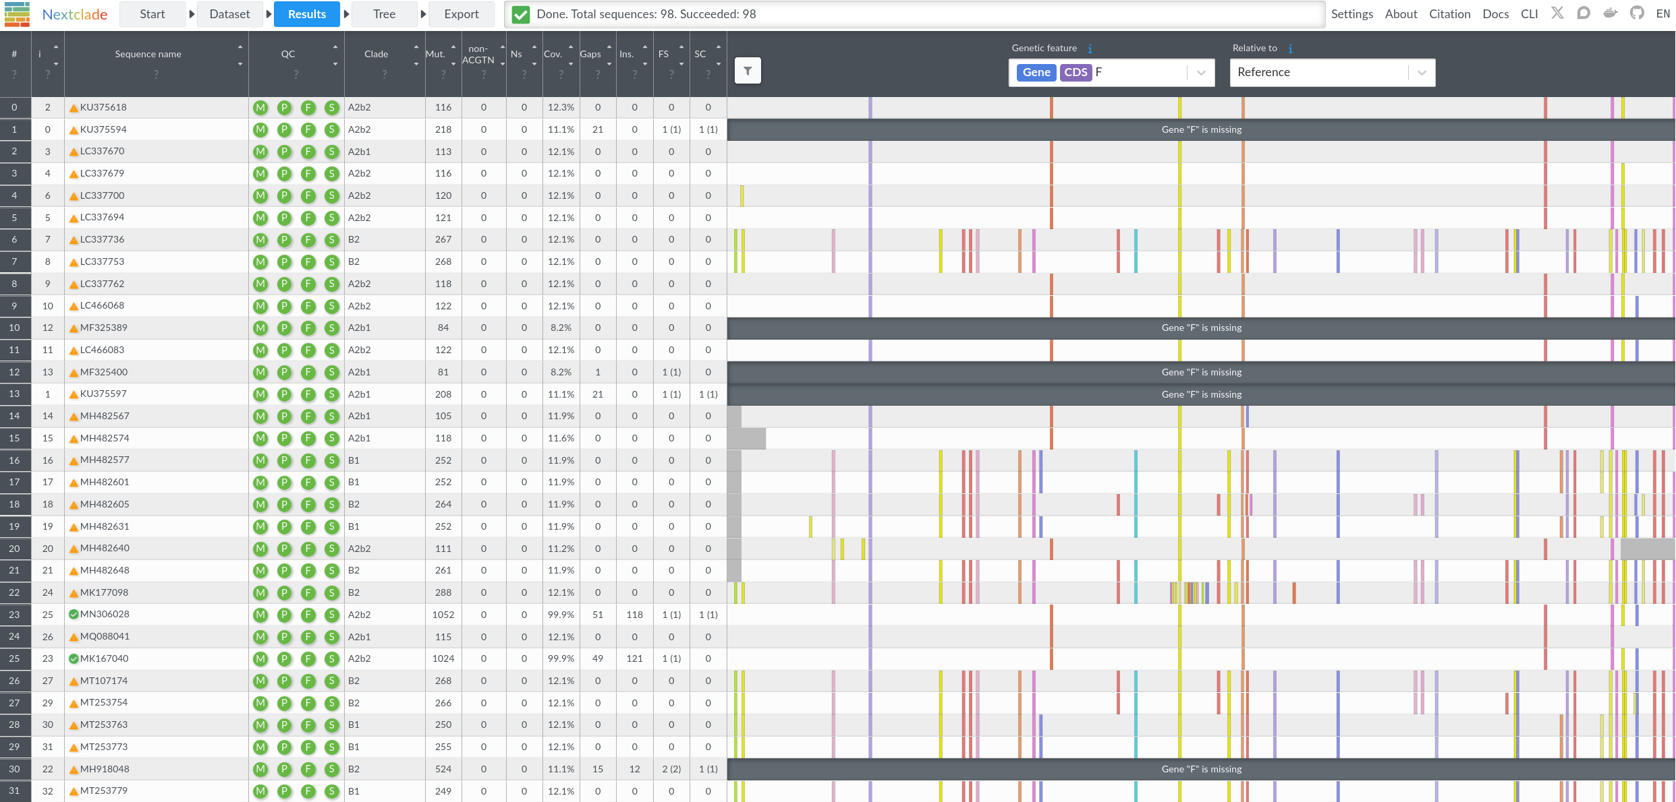Click the Nextclade logo icon
1676x802 pixels.
pos(17,14)
